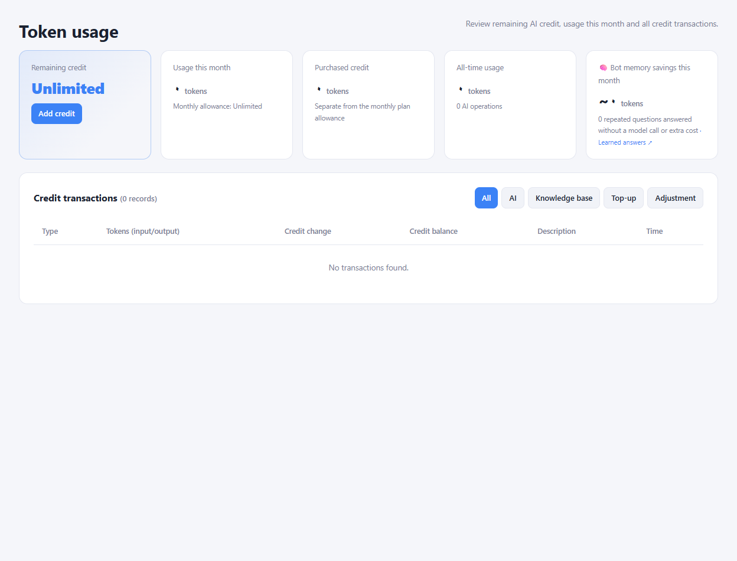Click the Purchased credit card title

[x=342, y=67]
